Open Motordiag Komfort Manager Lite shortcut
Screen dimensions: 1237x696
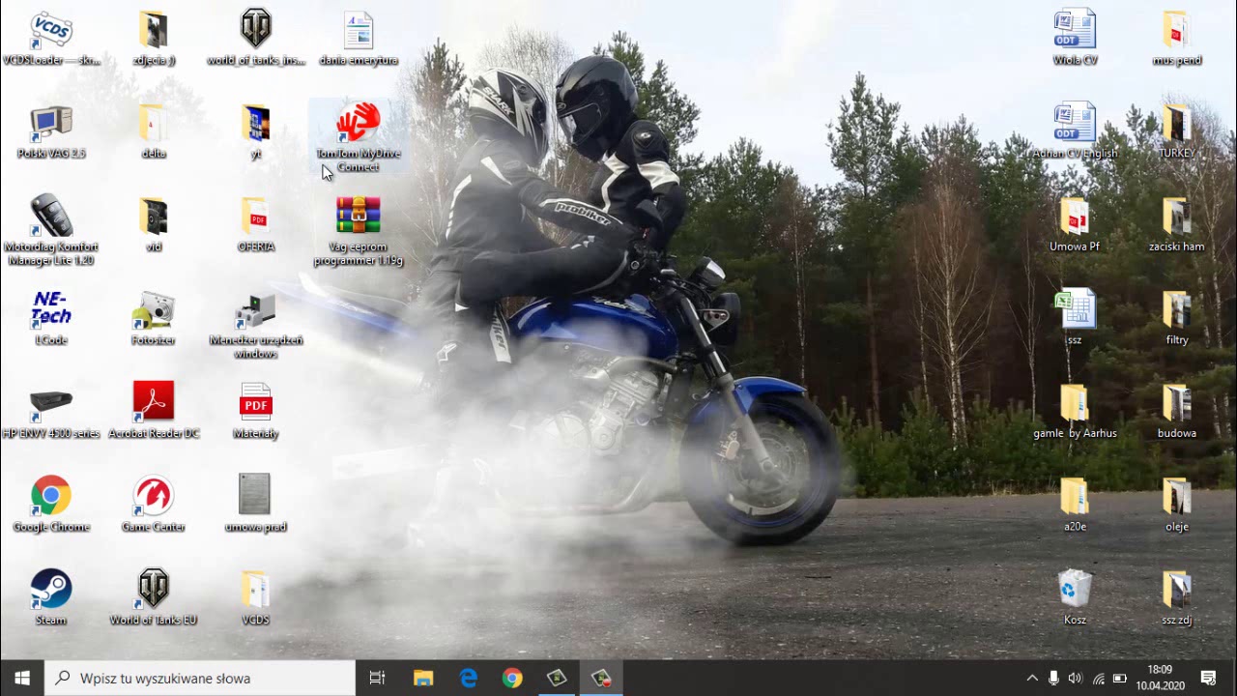[x=51, y=230]
